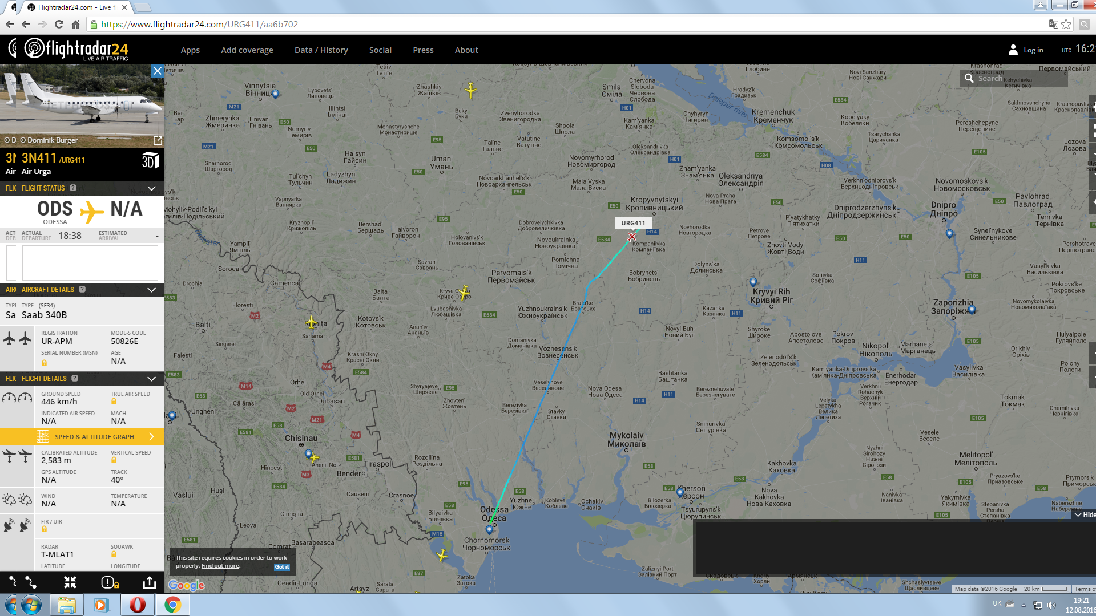This screenshot has height=616, width=1096.
Task: Click Log in at top right
Action: [1033, 50]
